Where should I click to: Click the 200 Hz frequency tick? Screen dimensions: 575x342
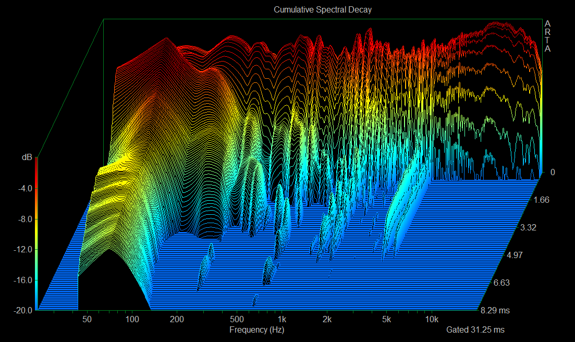(177, 320)
